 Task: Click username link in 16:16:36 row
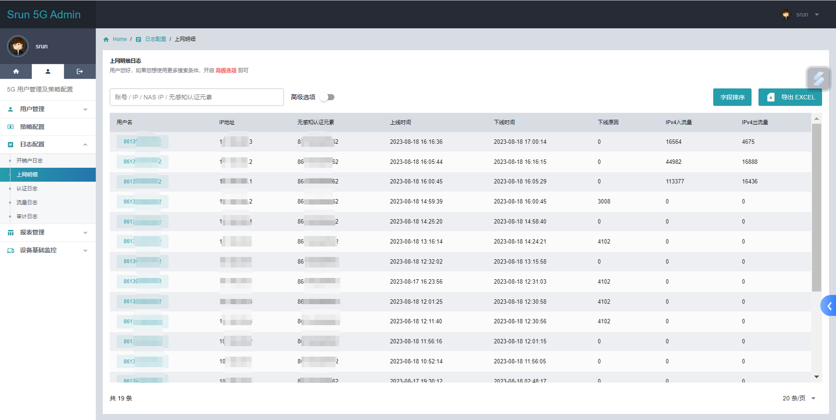click(142, 142)
